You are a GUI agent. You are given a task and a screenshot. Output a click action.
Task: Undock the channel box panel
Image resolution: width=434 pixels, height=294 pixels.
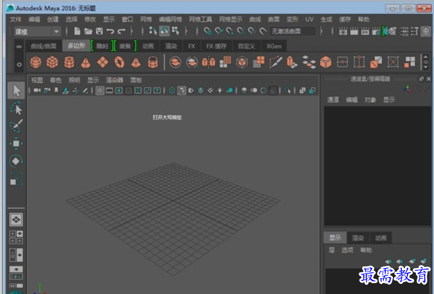click(421, 79)
